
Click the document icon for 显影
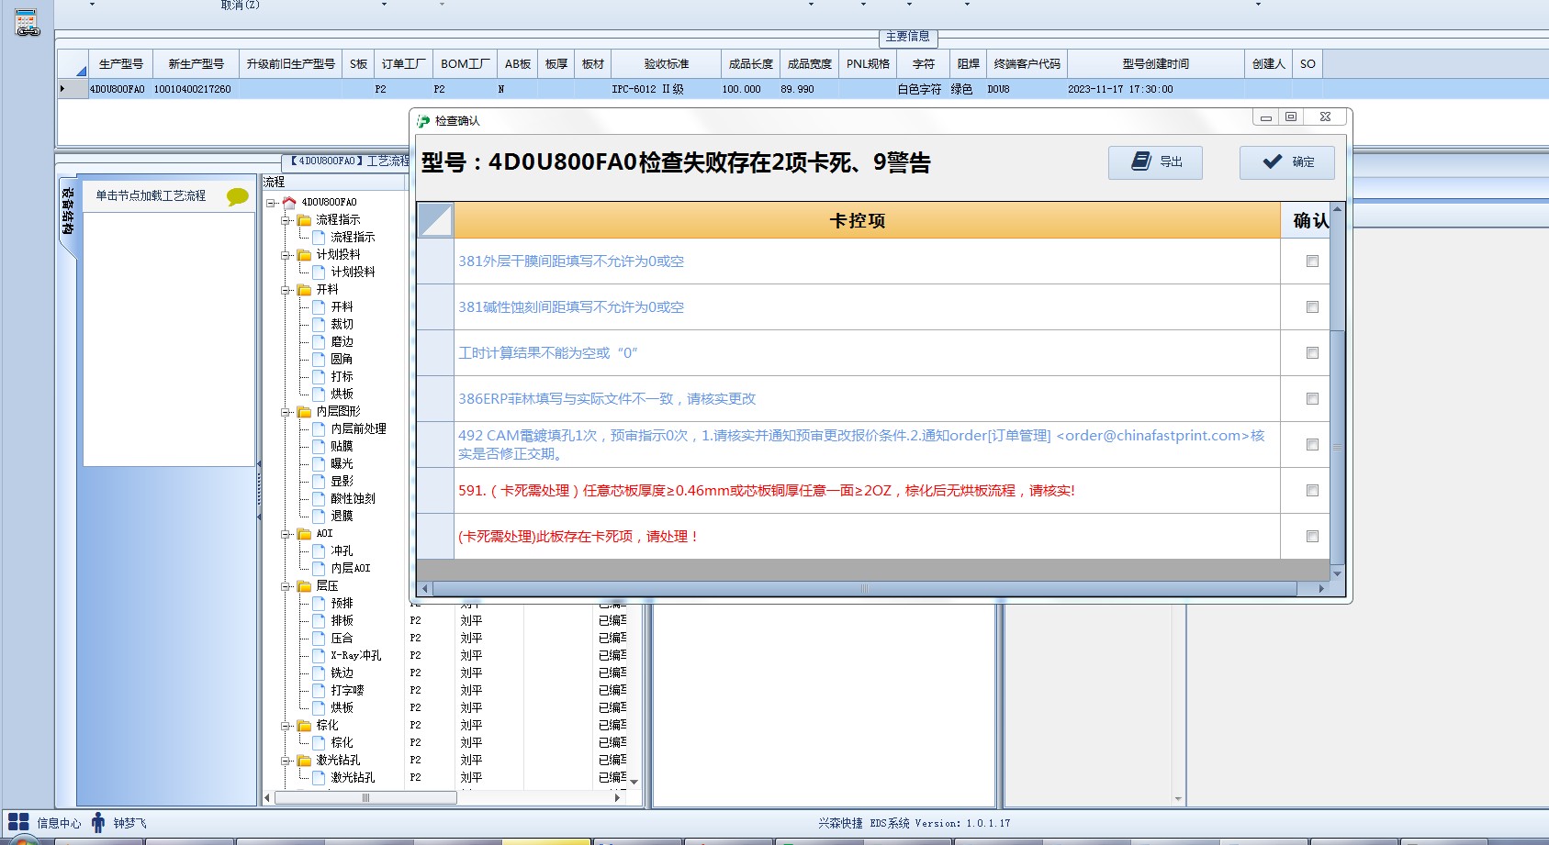coord(319,482)
